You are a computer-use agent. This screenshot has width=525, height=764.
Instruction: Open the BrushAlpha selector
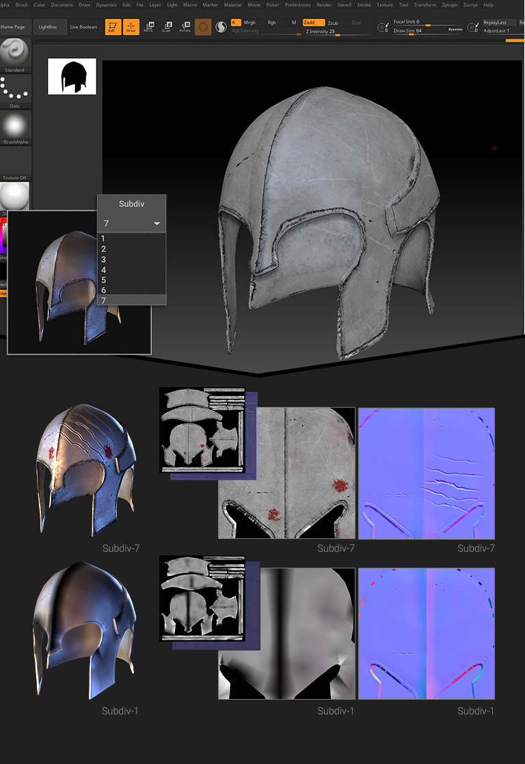point(14,124)
